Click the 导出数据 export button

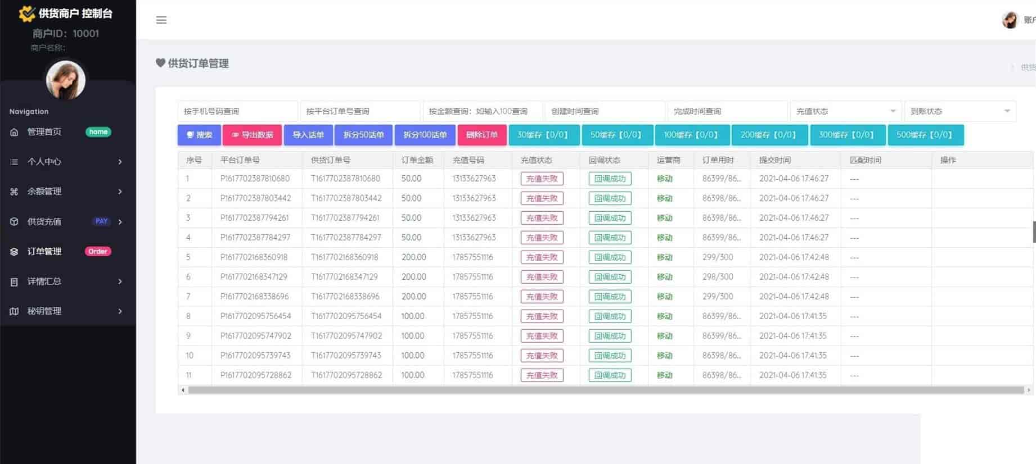tap(252, 135)
